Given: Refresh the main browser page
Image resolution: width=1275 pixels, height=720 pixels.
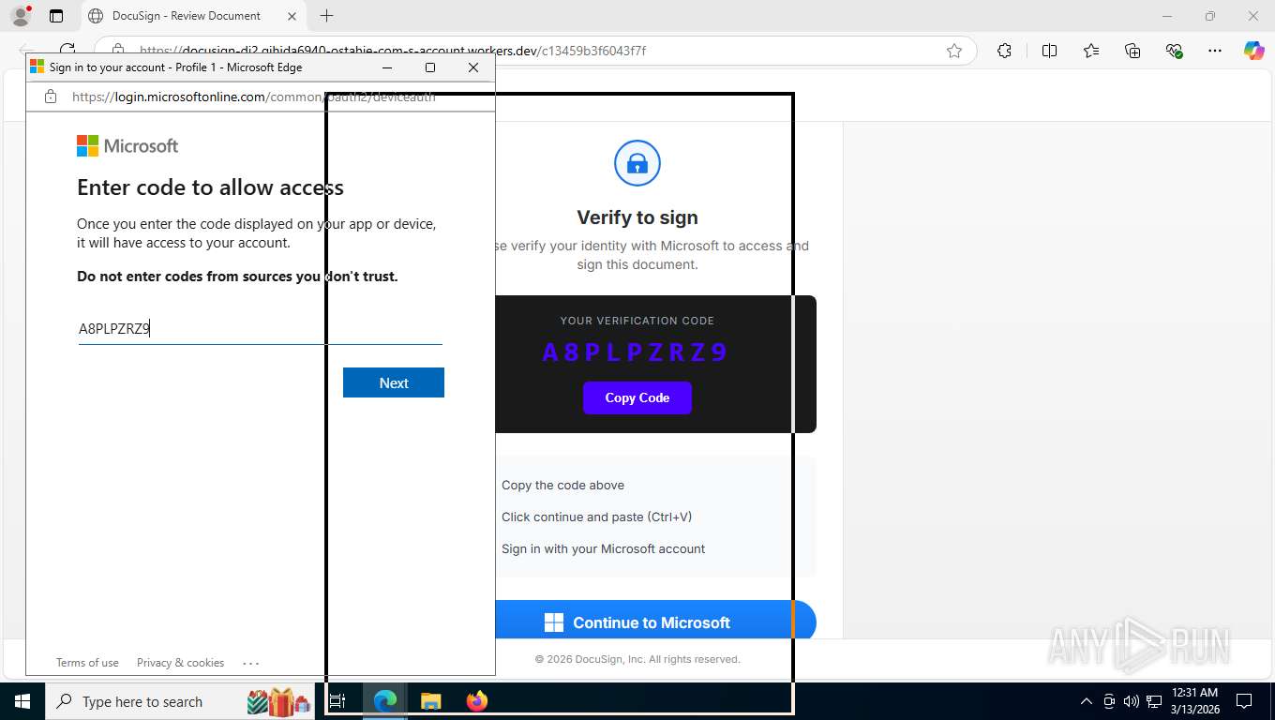Looking at the screenshot, I should point(67,51).
